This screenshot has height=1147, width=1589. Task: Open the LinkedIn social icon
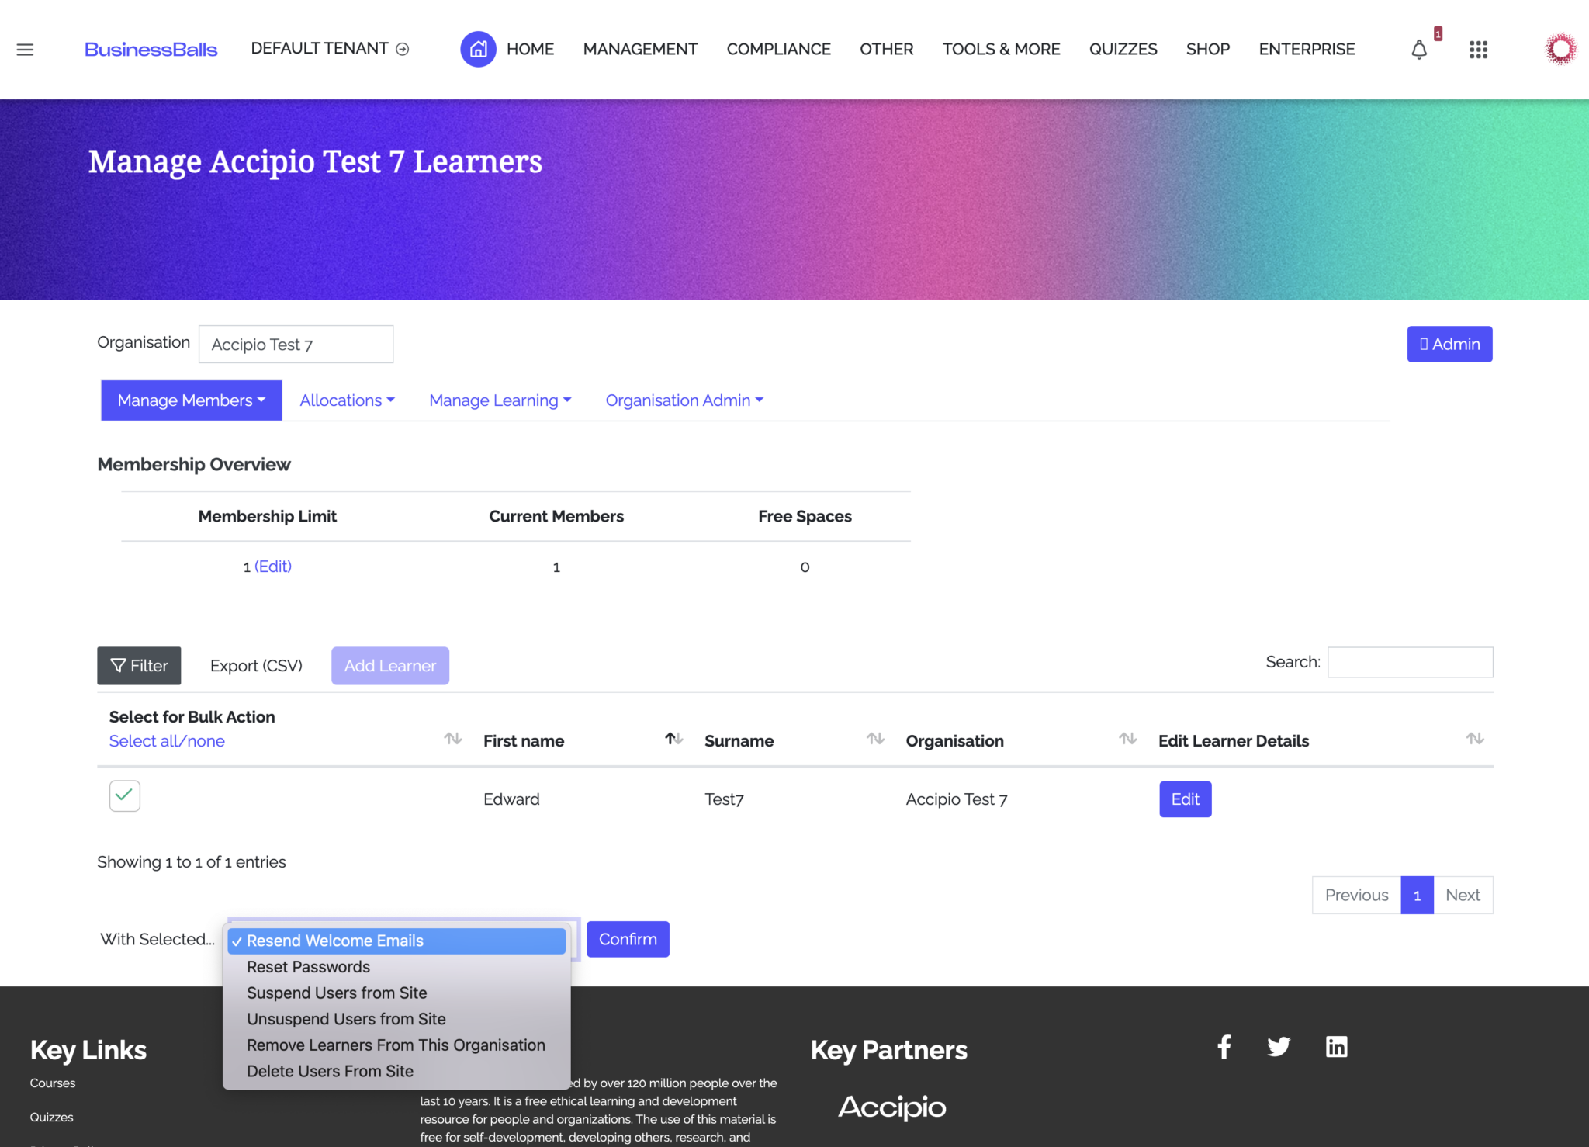click(1336, 1047)
